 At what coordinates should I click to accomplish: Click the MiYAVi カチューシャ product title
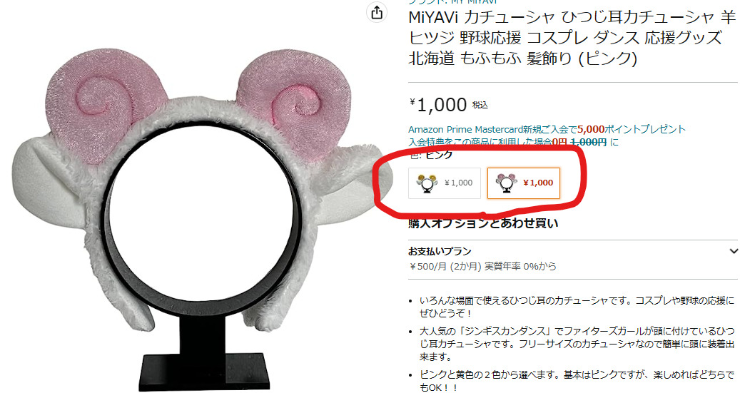(x=572, y=38)
